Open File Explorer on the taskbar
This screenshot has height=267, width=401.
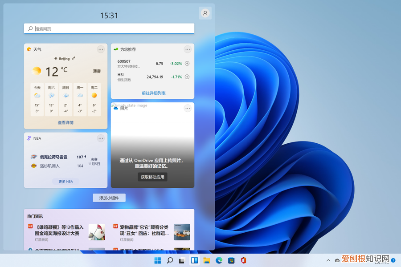206,260
